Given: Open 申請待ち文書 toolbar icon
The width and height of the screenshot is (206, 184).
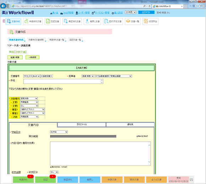Looking at the screenshot, I should pyautogui.click(x=26, y=21).
